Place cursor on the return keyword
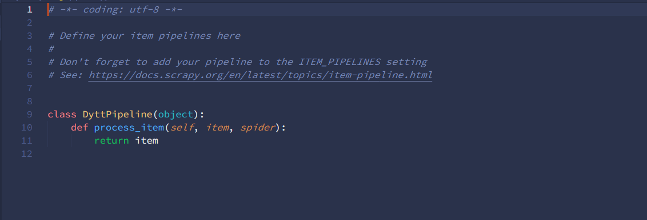Screen dimensions: 647x220 111,141
